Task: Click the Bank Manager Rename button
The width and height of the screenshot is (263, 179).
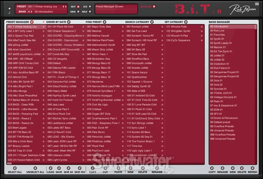Action: tap(222, 168)
